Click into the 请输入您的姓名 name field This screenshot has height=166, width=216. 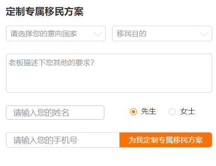click(55, 112)
